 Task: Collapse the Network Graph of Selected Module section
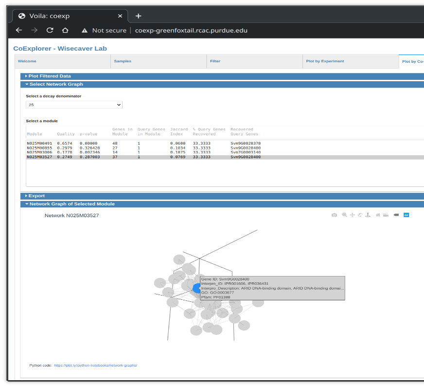[72, 204]
